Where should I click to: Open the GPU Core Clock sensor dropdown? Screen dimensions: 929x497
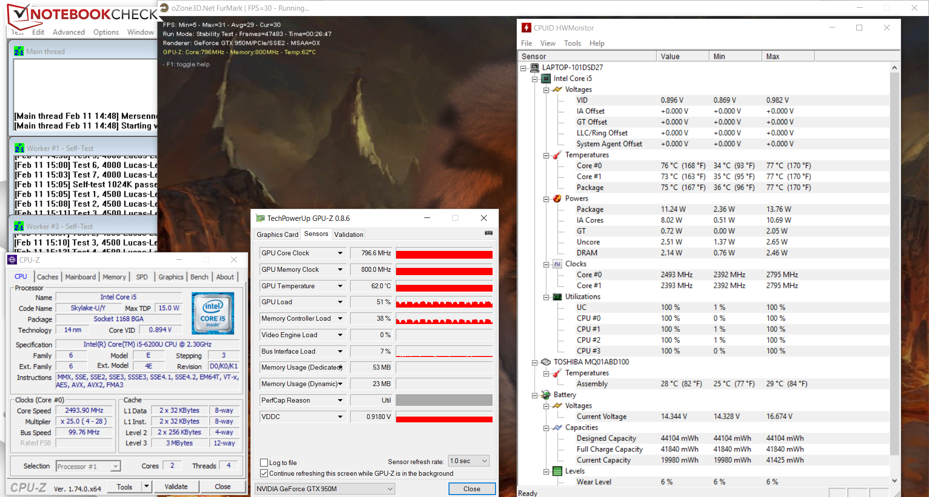(x=340, y=253)
